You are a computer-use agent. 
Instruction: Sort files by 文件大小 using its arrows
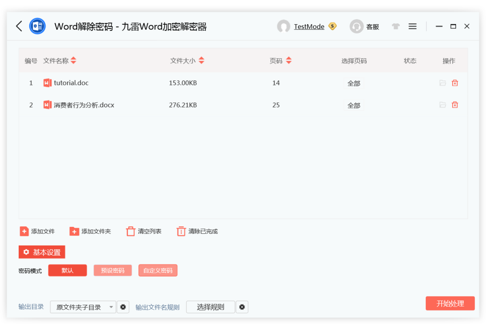(x=201, y=61)
